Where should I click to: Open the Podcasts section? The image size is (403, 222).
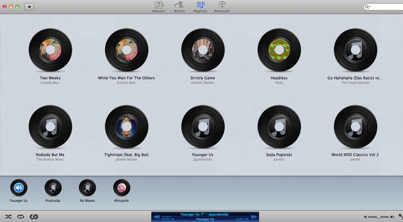point(221,7)
